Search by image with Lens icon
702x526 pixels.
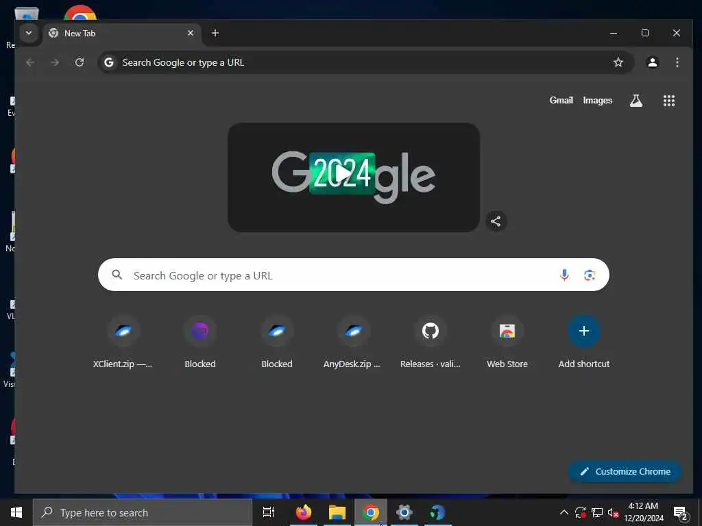pyautogui.click(x=589, y=275)
